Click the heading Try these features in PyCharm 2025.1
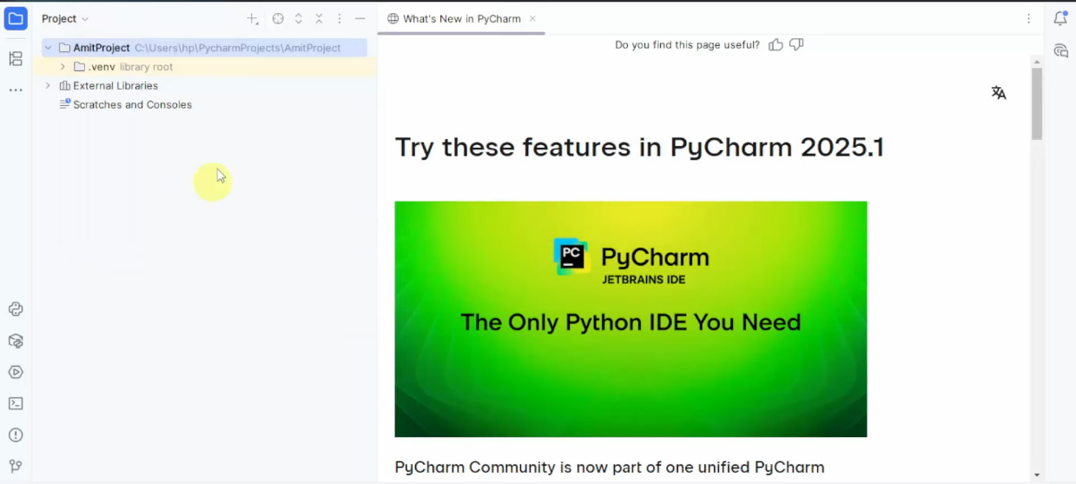The height and width of the screenshot is (484, 1076). click(639, 147)
